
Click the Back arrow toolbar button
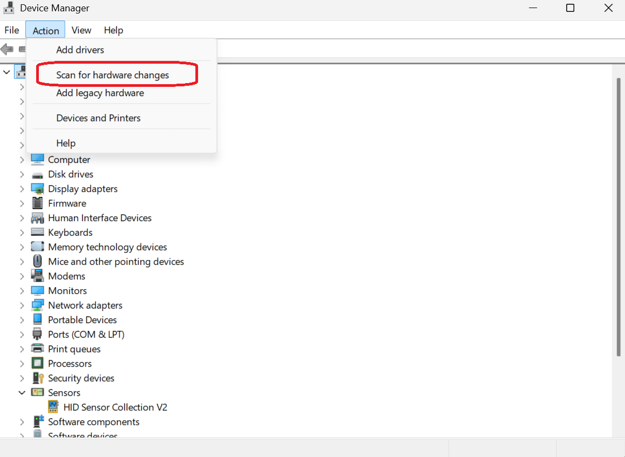(7, 50)
